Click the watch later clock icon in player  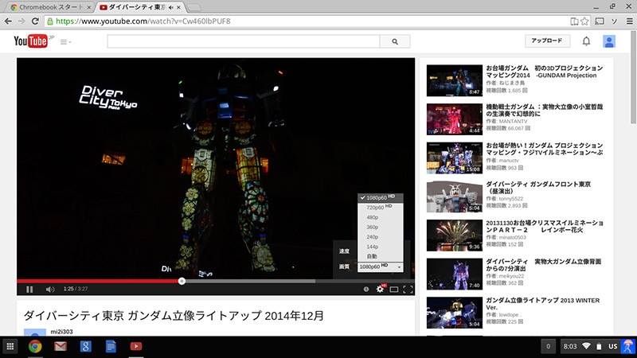[x=366, y=289]
